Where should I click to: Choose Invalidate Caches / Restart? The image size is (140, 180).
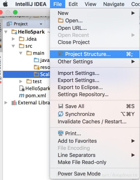coord(92,122)
